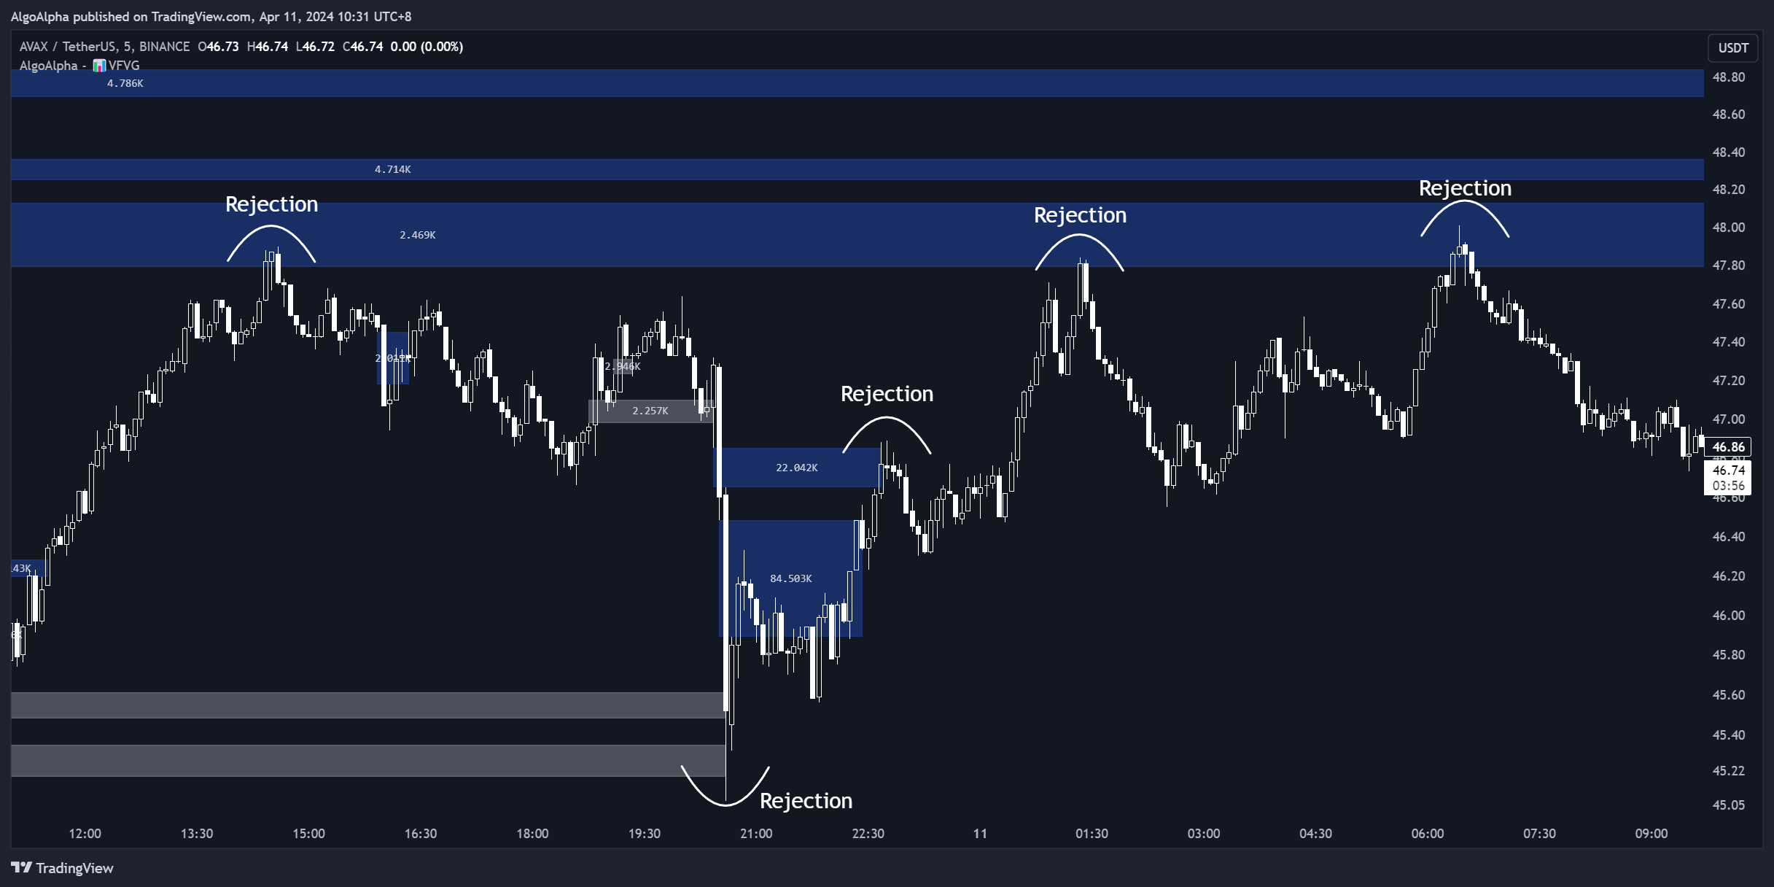Click the 45.60 price axis label

pos(1729,695)
